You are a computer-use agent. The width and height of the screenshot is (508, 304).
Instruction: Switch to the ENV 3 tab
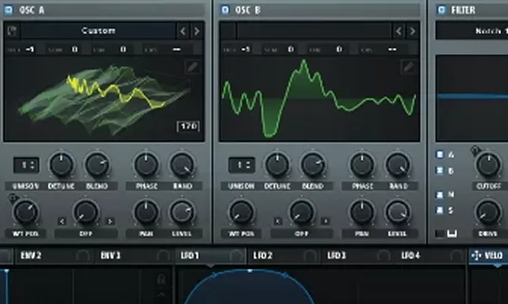click(111, 256)
